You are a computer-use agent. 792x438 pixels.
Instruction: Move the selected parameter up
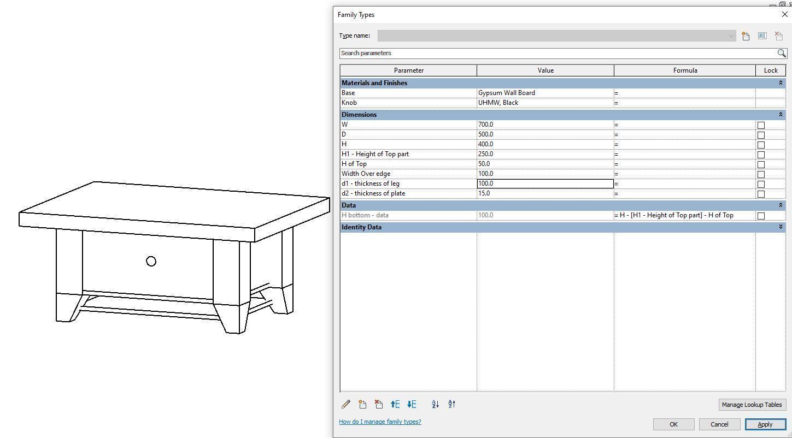click(x=395, y=404)
